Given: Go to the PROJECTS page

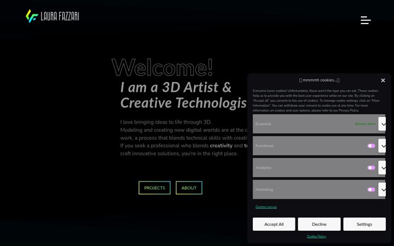Looking at the screenshot, I should (154, 188).
